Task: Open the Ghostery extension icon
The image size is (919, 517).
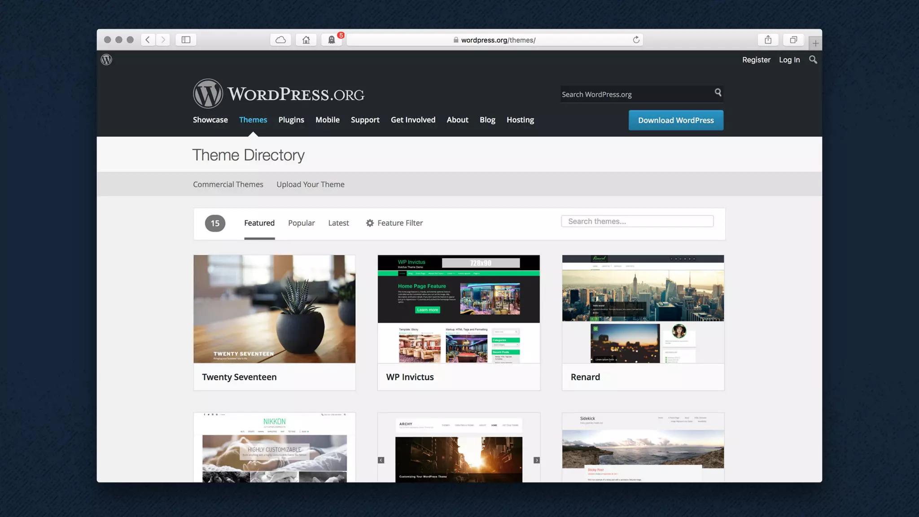Action: tap(332, 40)
